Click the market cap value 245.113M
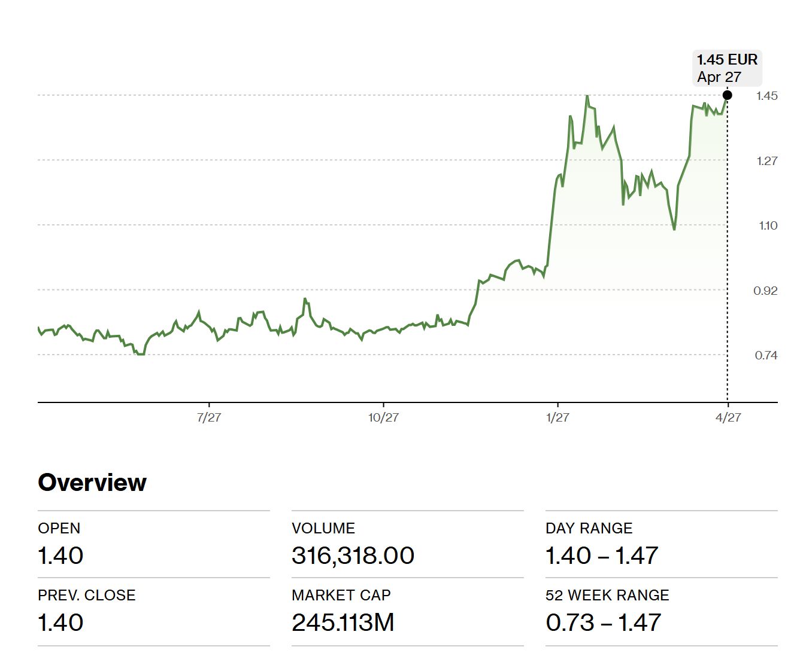Screen dimensions: 806x653 343,623
